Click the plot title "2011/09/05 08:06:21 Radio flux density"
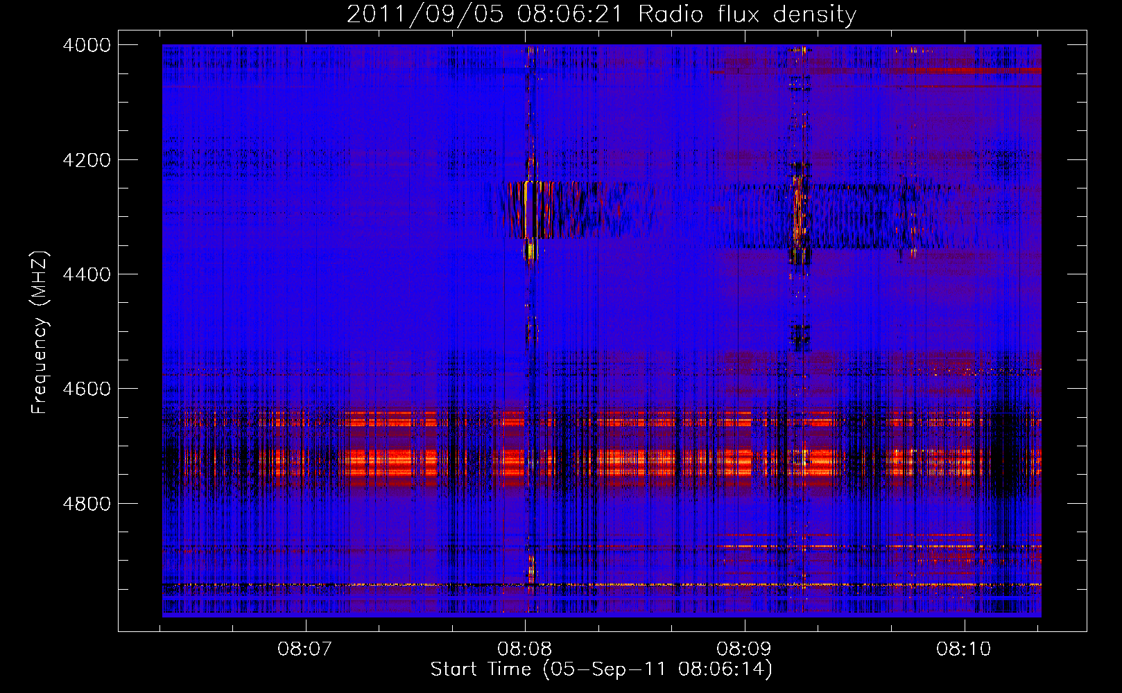 pyautogui.click(x=601, y=14)
